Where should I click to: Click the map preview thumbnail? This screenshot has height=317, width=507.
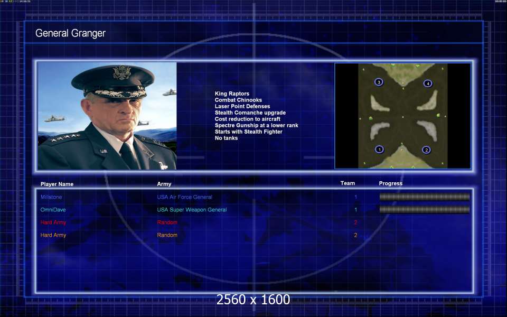[402, 116]
